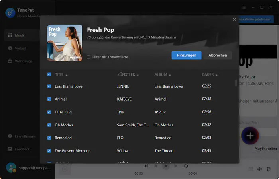Sort songs by ALBUM column
Screen dimensions: 279x179
click(x=163, y=75)
